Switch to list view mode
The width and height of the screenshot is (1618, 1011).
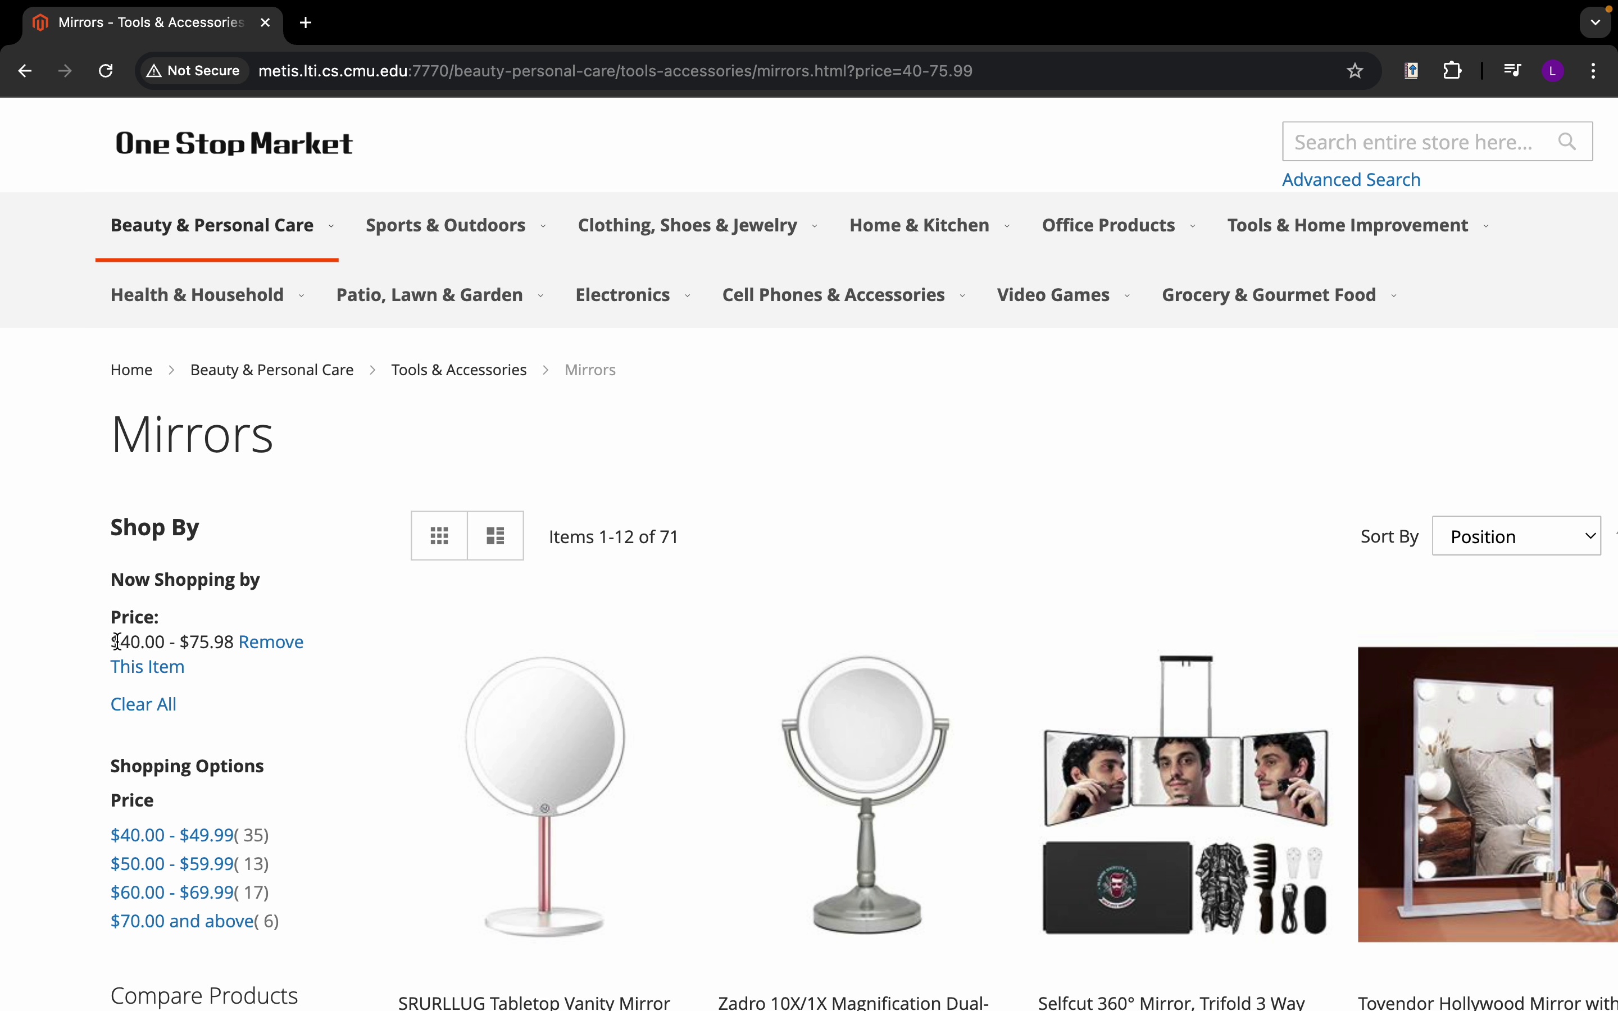tap(496, 536)
